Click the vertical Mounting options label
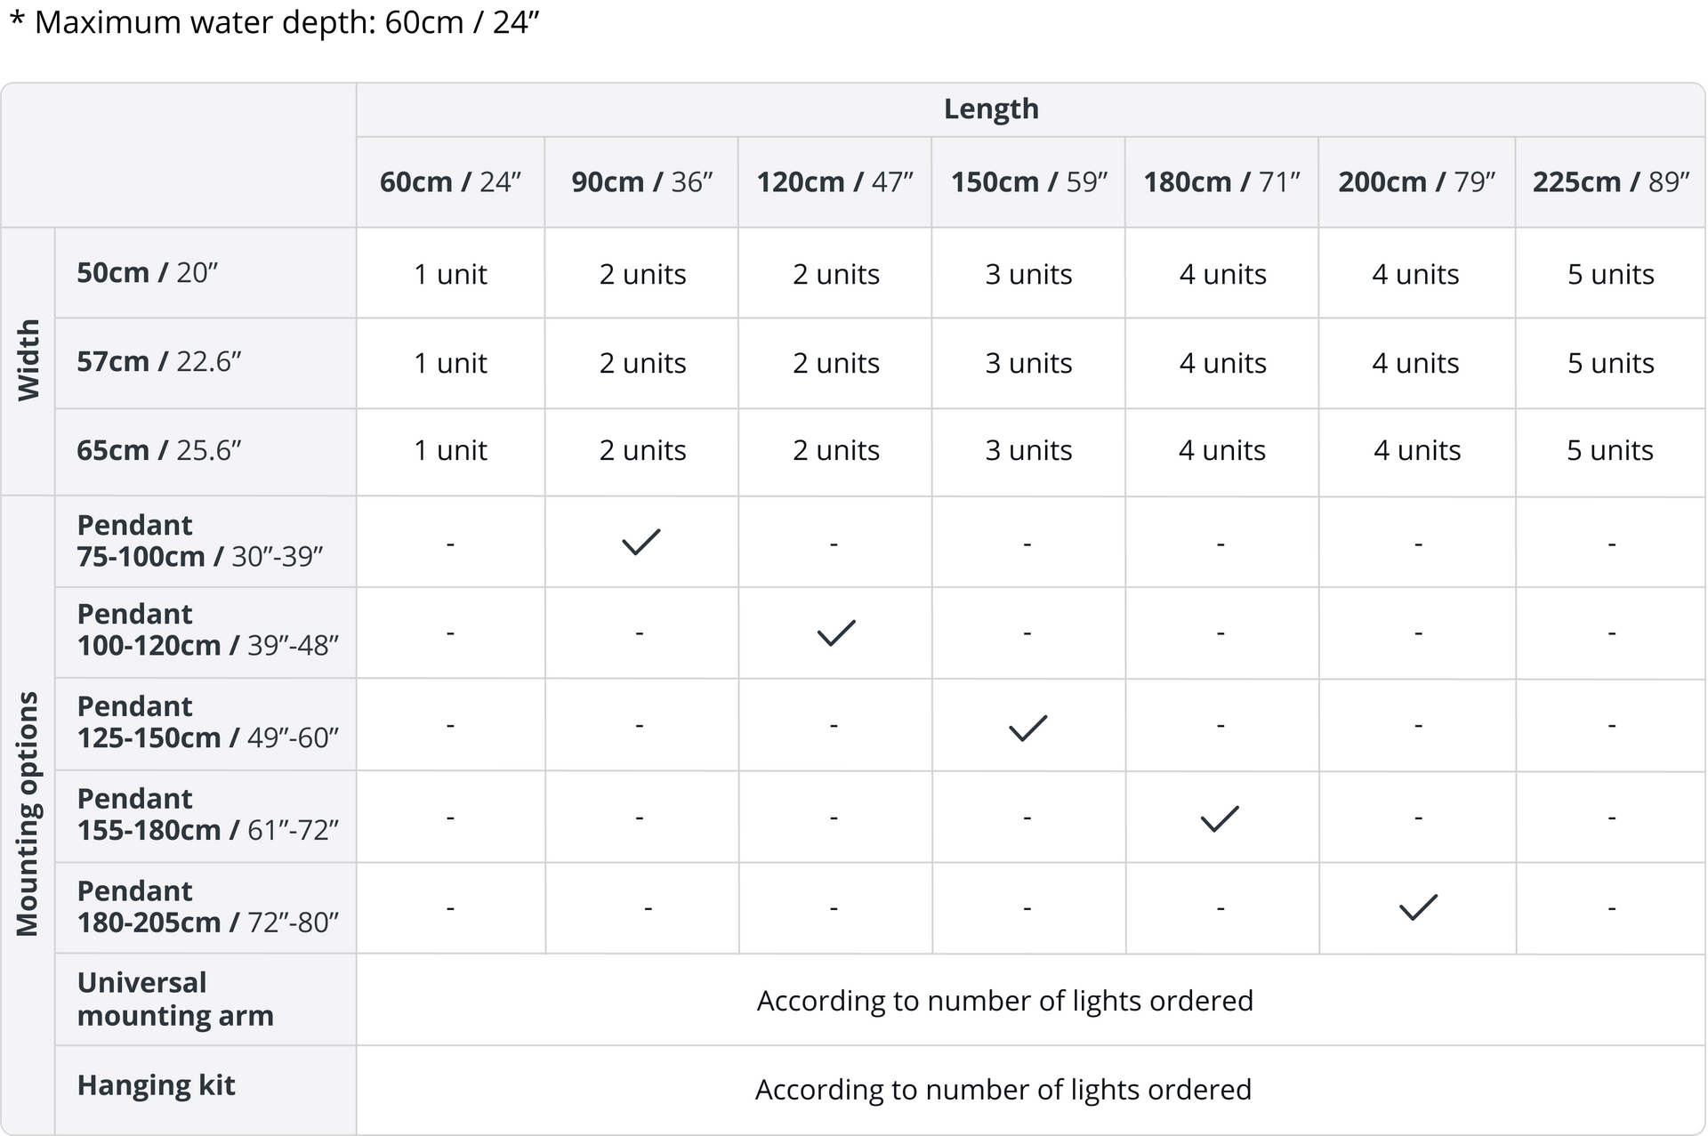1708x1136 pixels. click(x=28, y=813)
